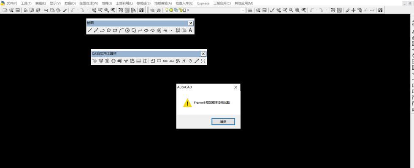Click the rectangle house icon in CASS toolbar

point(159,61)
